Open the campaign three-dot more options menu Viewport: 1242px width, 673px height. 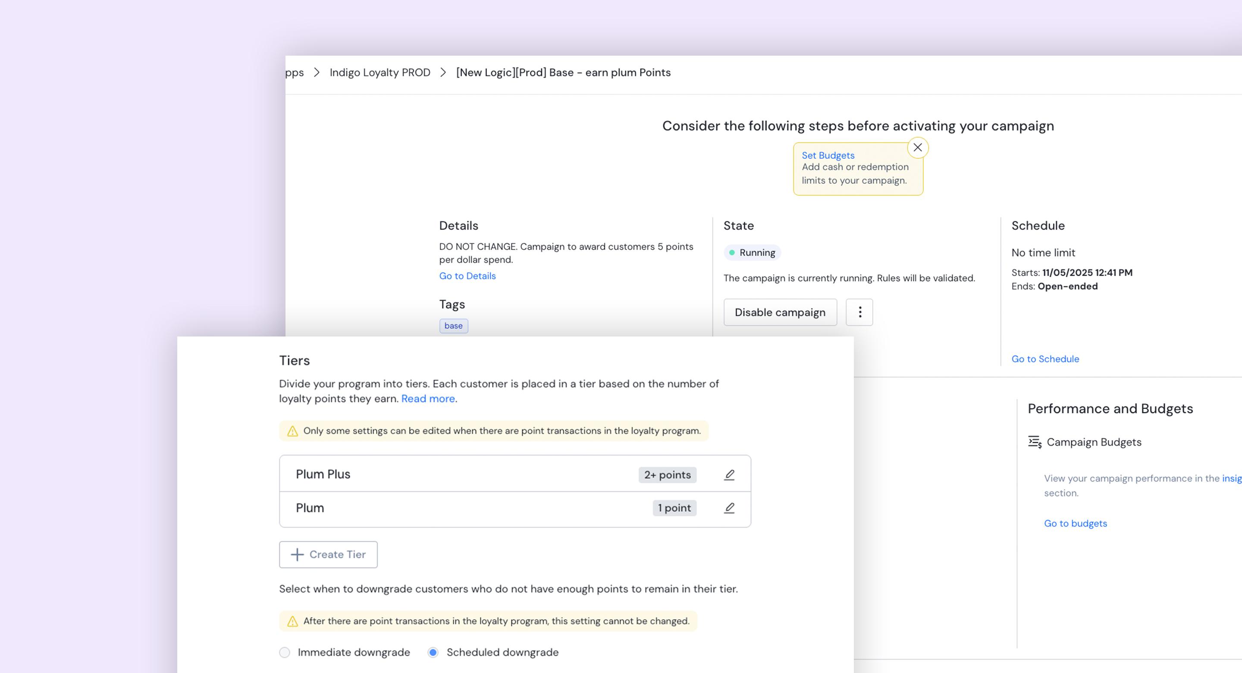coord(859,312)
